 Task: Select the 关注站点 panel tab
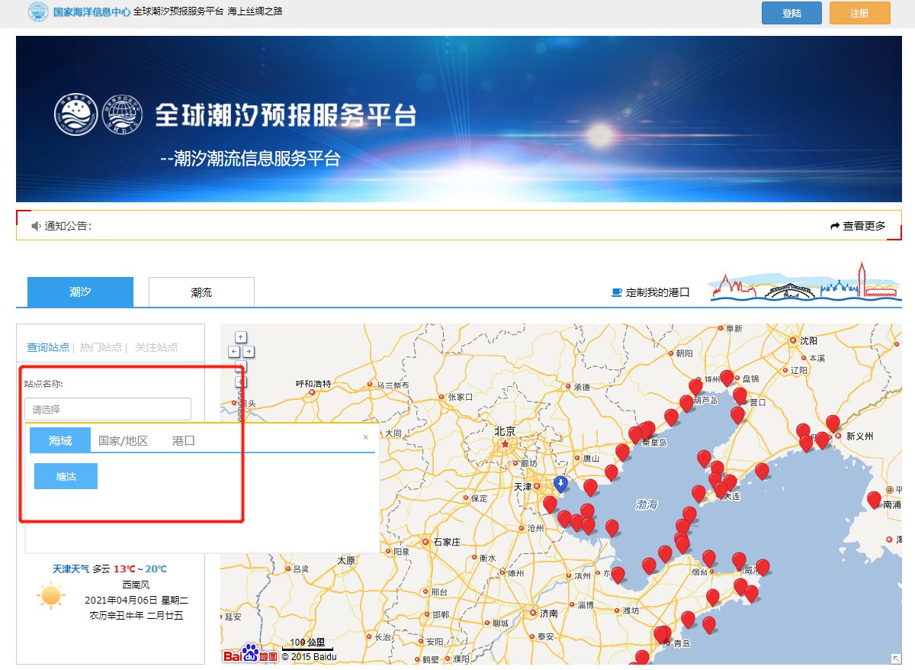[156, 347]
